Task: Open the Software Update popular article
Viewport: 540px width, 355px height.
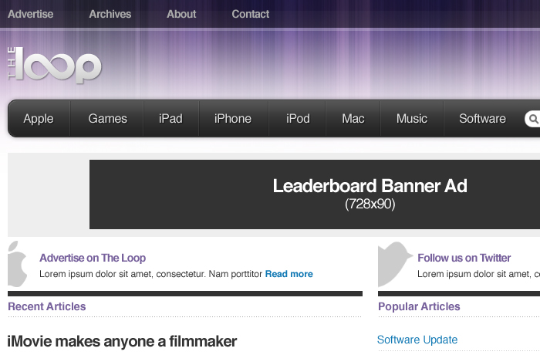Action: click(417, 340)
